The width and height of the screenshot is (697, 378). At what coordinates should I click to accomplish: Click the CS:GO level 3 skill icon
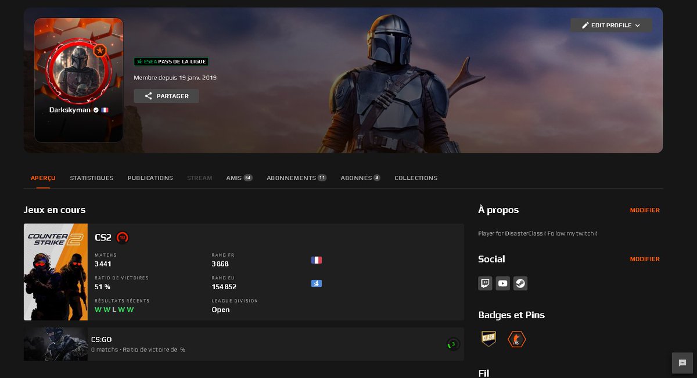pos(453,344)
